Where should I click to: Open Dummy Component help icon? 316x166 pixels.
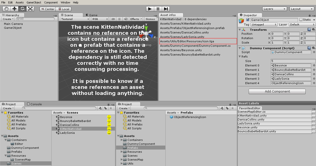[x=309, y=48]
